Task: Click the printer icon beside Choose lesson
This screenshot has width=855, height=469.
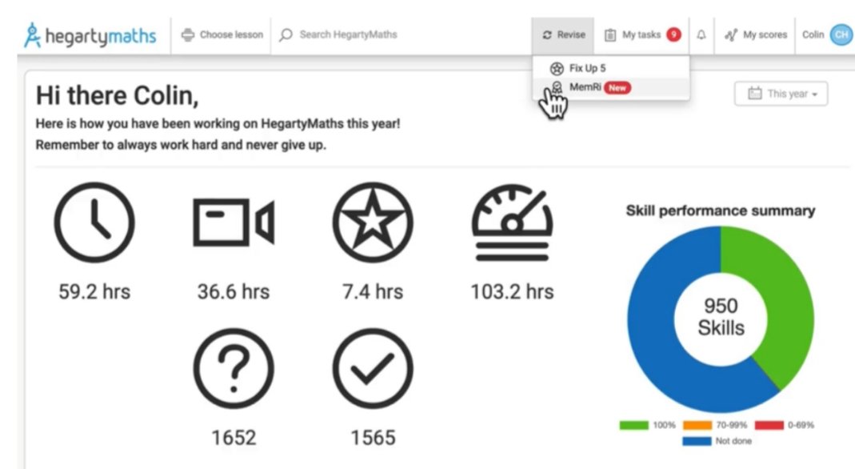Action: [188, 35]
